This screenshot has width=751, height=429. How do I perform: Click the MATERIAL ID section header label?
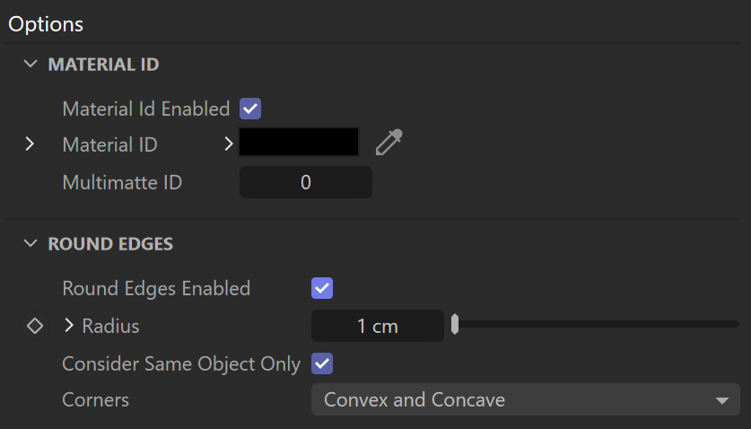pyautogui.click(x=103, y=65)
